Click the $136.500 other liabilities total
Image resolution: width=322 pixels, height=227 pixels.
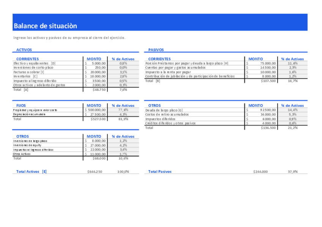268,128
